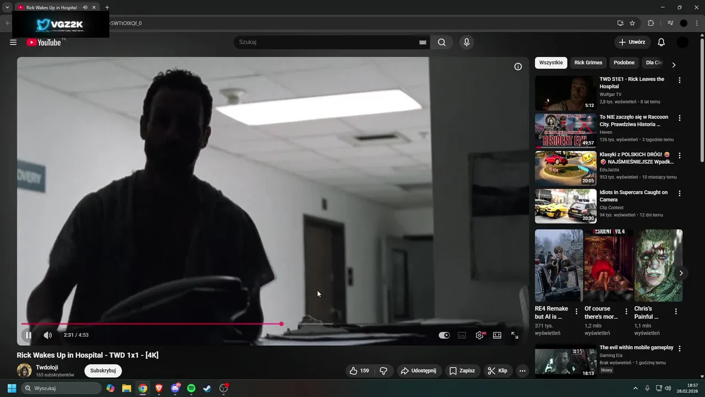Click the Udostępnij share button
This screenshot has width=705, height=397.
coord(419,371)
